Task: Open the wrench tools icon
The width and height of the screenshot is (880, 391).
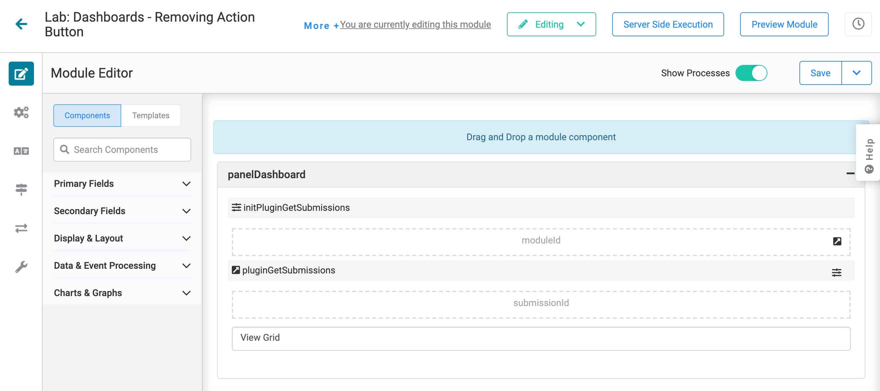Action: 21,267
